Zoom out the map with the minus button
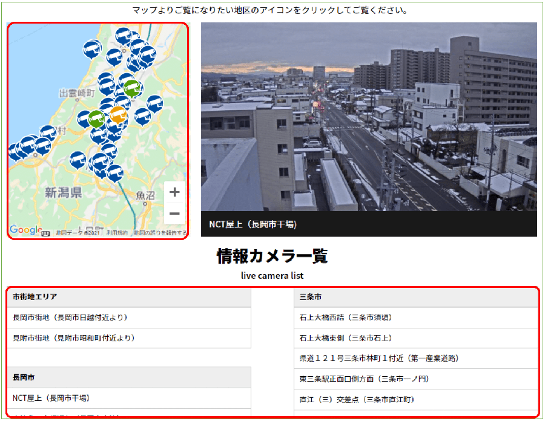The image size is (545, 427). tap(174, 213)
